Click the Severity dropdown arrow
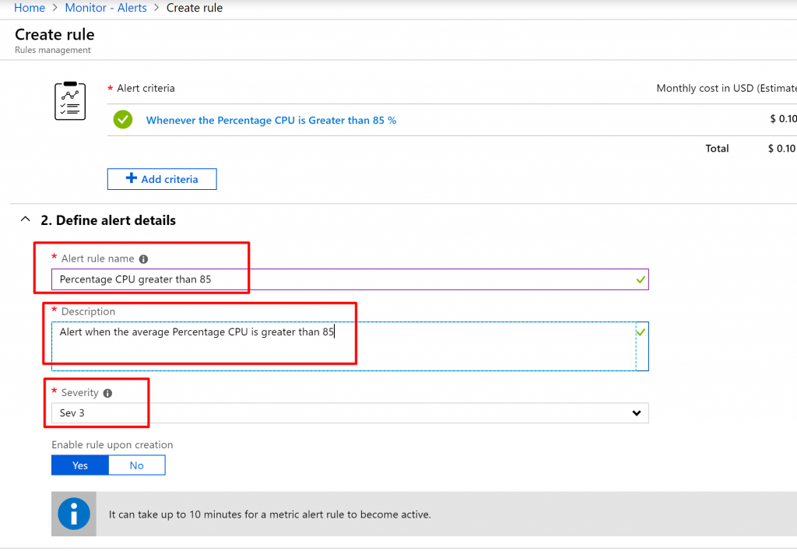The width and height of the screenshot is (797, 551). (637, 413)
